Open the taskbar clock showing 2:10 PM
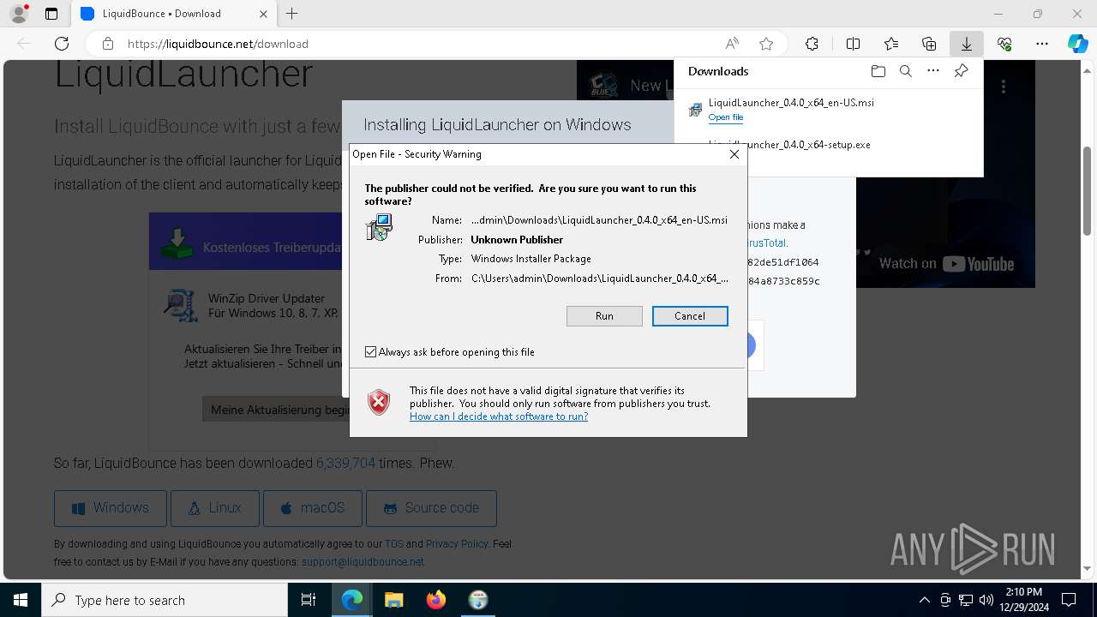 click(1023, 600)
